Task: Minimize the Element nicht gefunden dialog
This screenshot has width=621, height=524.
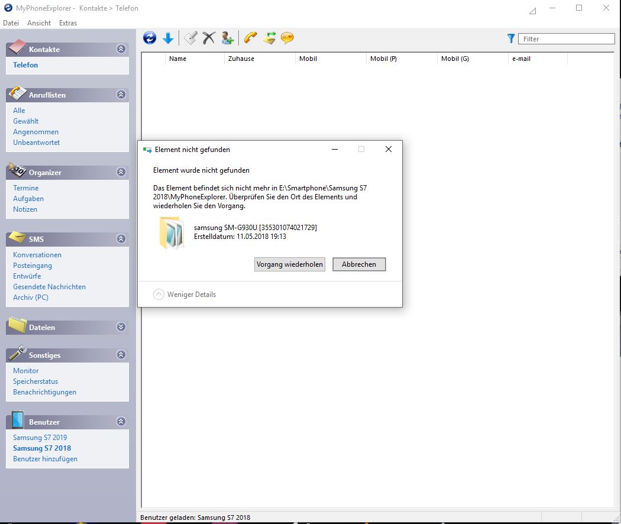Action: click(x=335, y=149)
